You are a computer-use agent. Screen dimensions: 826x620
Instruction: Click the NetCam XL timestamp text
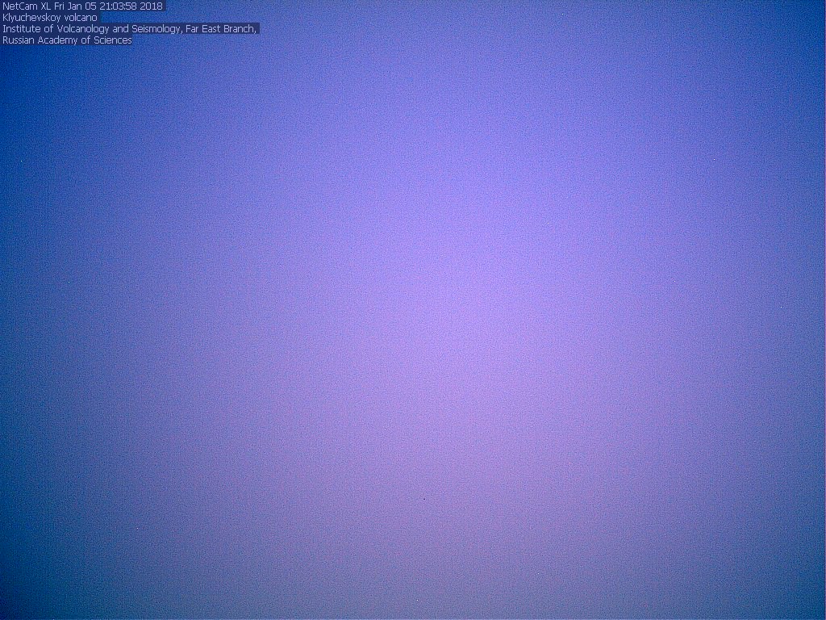point(83,6)
